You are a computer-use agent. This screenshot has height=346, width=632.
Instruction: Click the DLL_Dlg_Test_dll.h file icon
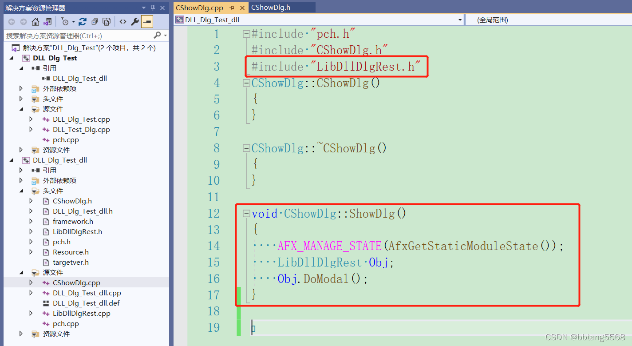point(46,211)
